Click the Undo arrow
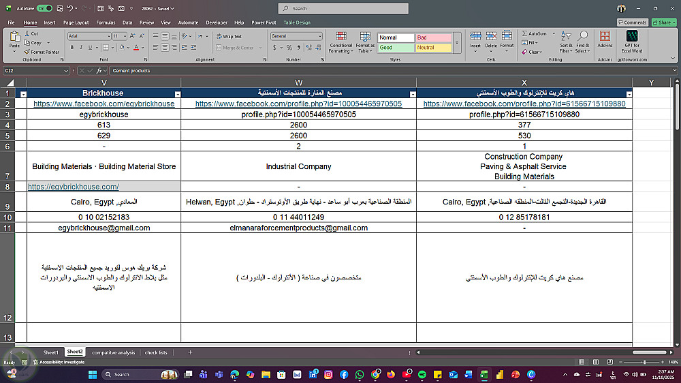 [x=70, y=8]
